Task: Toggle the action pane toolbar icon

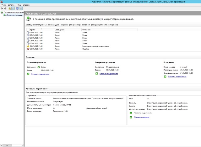Action: [x=21, y=8]
